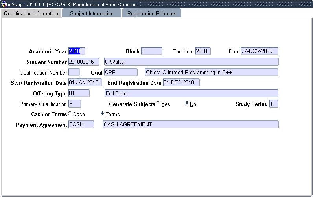
Task: Select the Payment Agreement code field
Action: (x=81, y=124)
